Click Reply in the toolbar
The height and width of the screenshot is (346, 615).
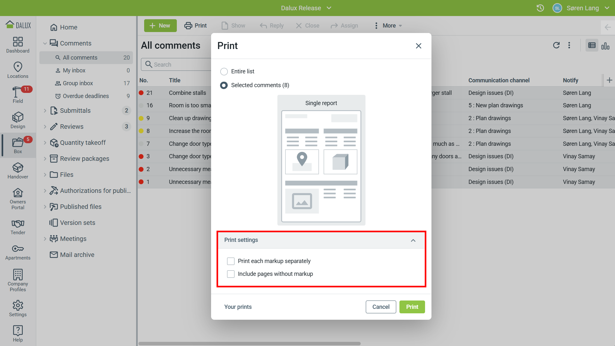(272, 26)
